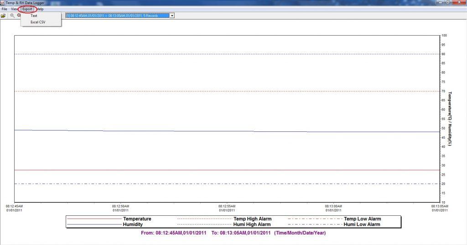The width and height of the screenshot is (467, 245).
Task: Expand the records dropdown arrow
Action: click(x=172, y=16)
